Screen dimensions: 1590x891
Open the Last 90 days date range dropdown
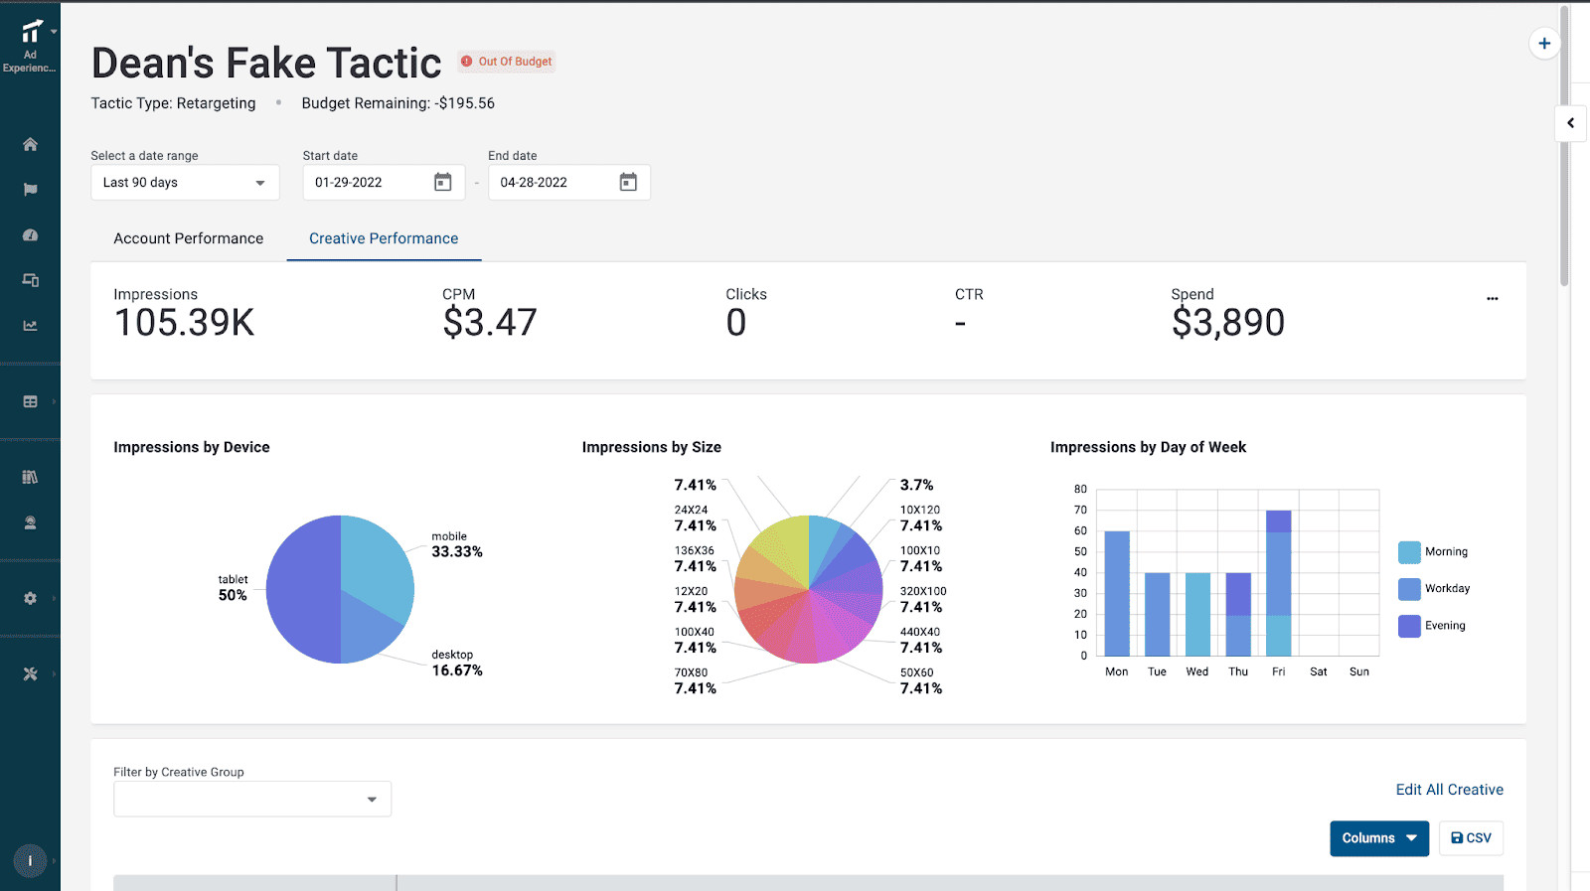click(x=185, y=183)
